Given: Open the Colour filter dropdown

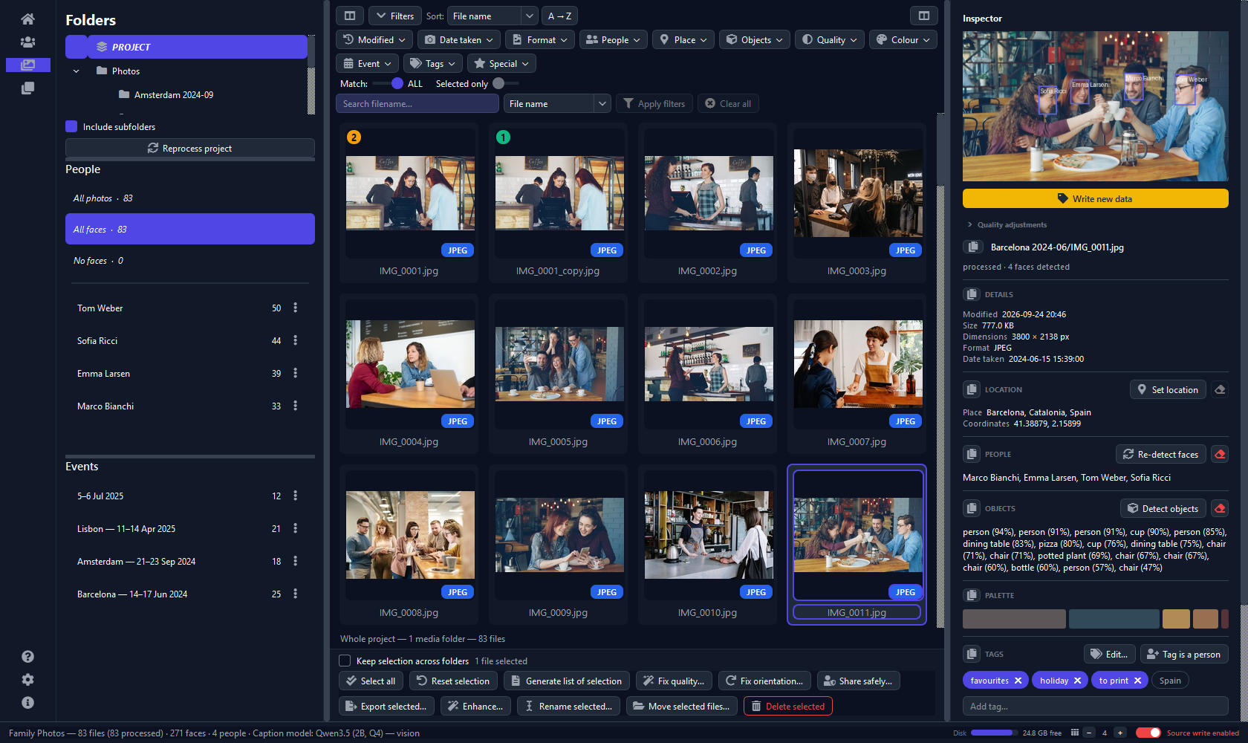Looking at the screenshot, I should coord(903,39).
